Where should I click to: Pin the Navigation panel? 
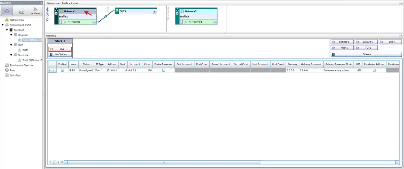click(41, 3)
